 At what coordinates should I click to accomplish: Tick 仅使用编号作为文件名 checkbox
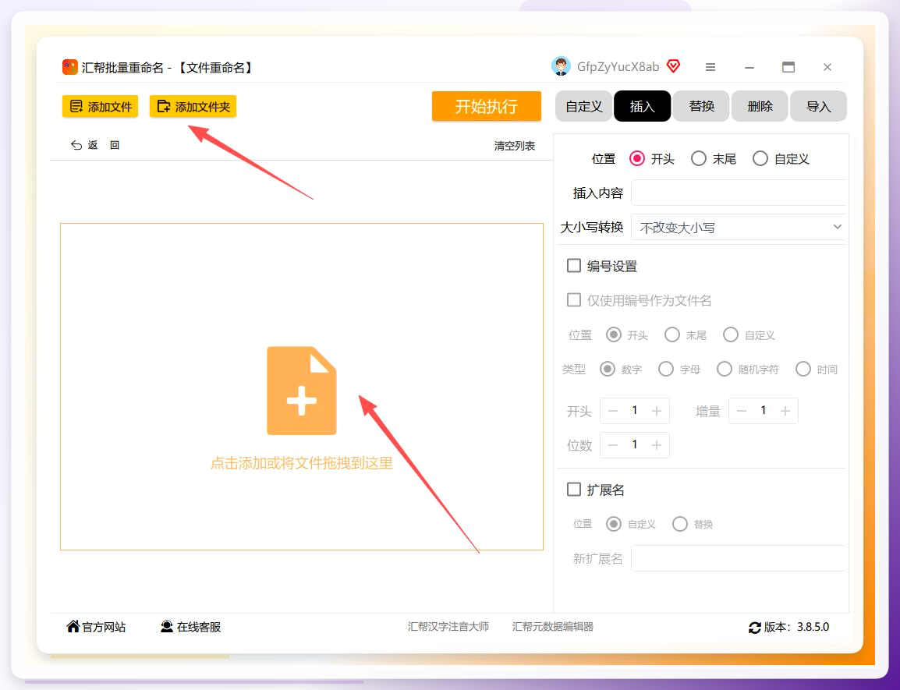[574, 300]
